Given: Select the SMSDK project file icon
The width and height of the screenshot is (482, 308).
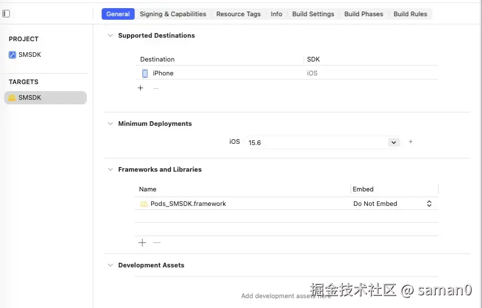Looking at the screenshot, I should click(12, 55).
